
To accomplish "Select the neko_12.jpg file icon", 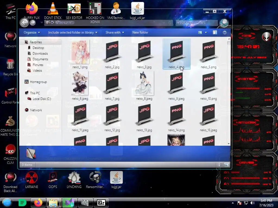I will [x=112, y=115].
